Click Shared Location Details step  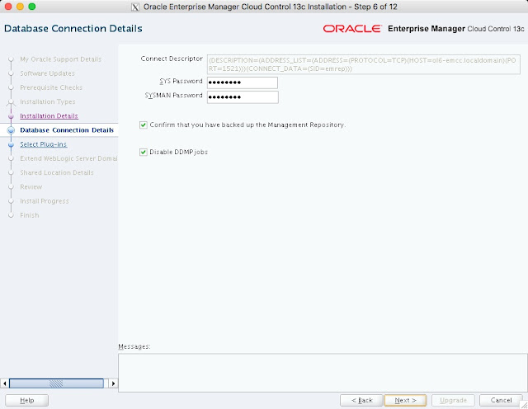57,172
